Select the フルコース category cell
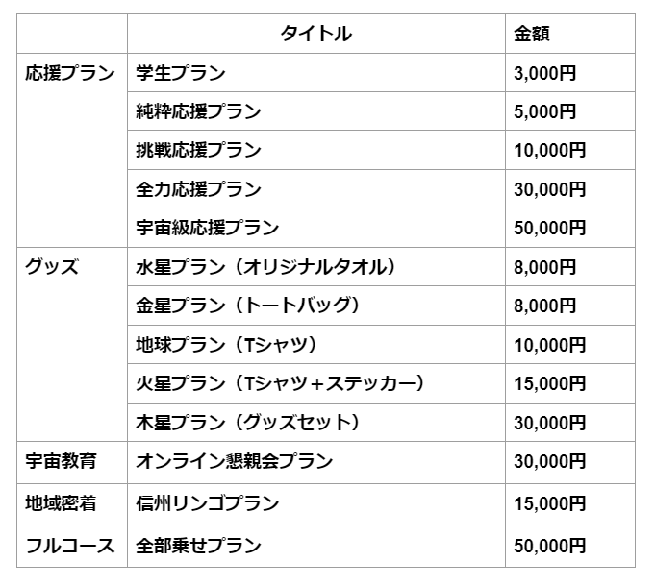 click(x=70, y=546)
